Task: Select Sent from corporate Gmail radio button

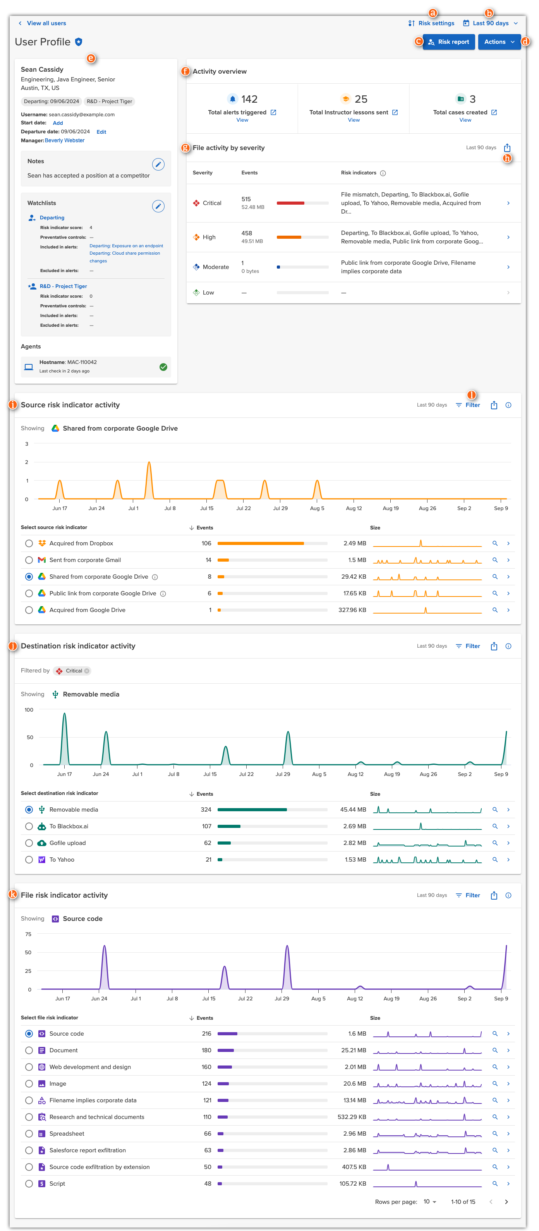Action: coord(29,560)
